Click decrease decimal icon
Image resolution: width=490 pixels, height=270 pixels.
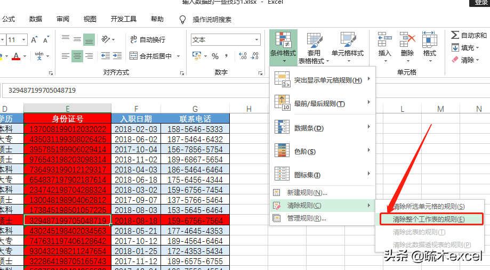coord(255,56)
